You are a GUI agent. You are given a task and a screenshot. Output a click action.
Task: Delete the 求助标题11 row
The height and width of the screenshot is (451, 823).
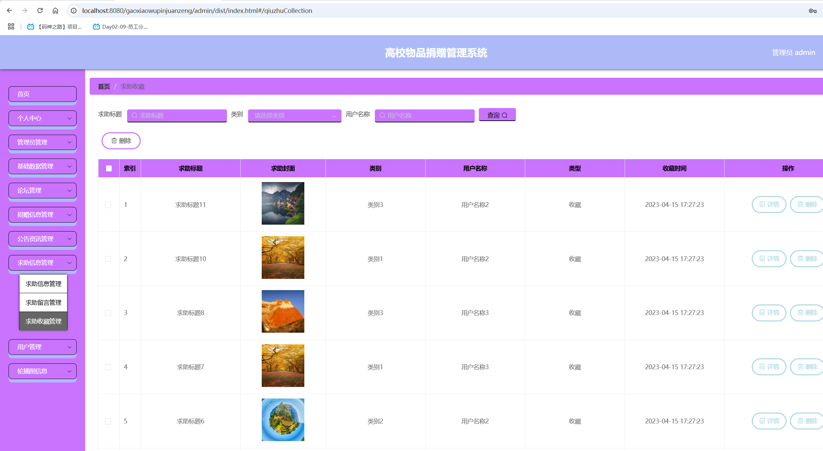click(x=807, y=205)
